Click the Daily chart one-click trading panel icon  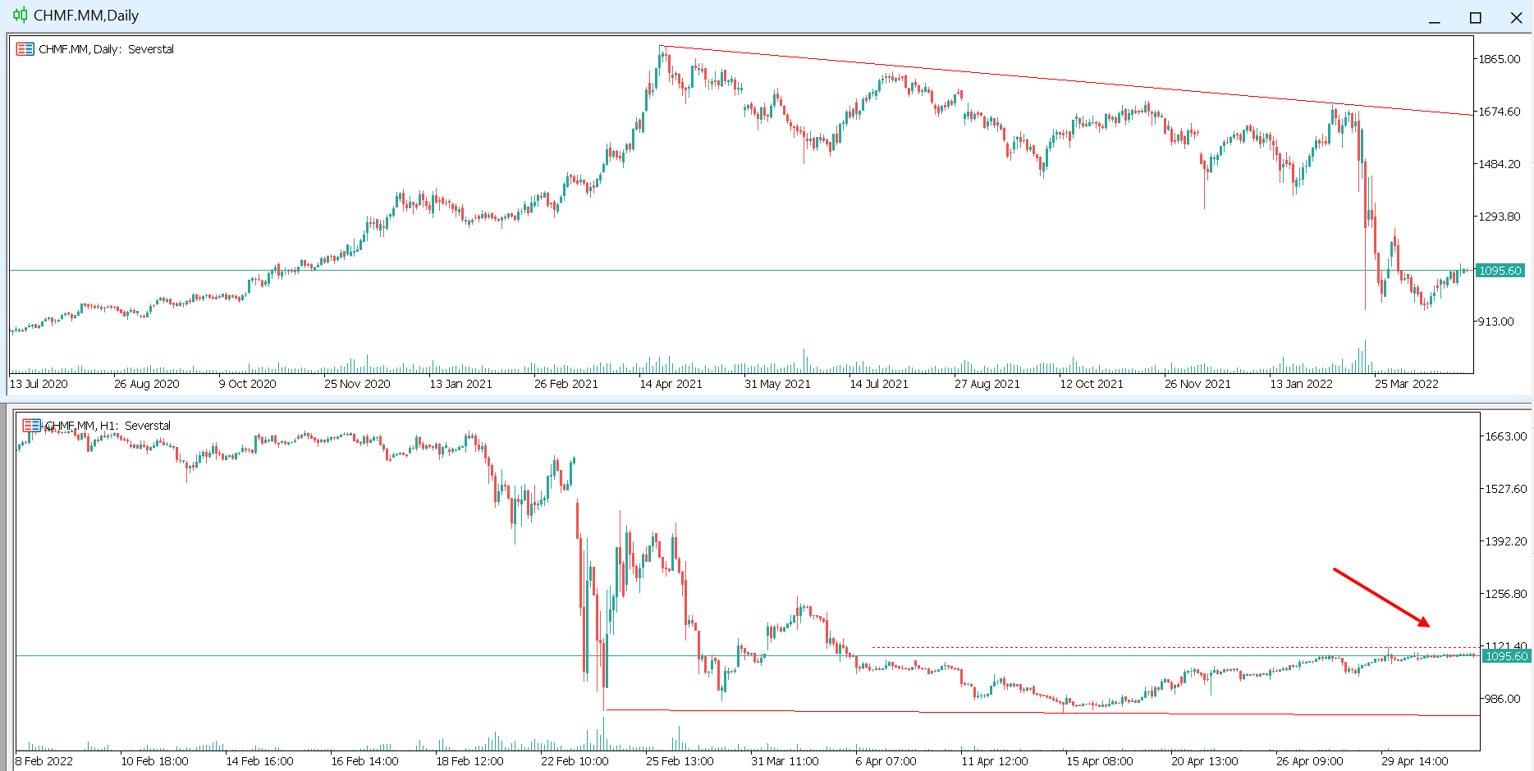(x=25, y=49)
